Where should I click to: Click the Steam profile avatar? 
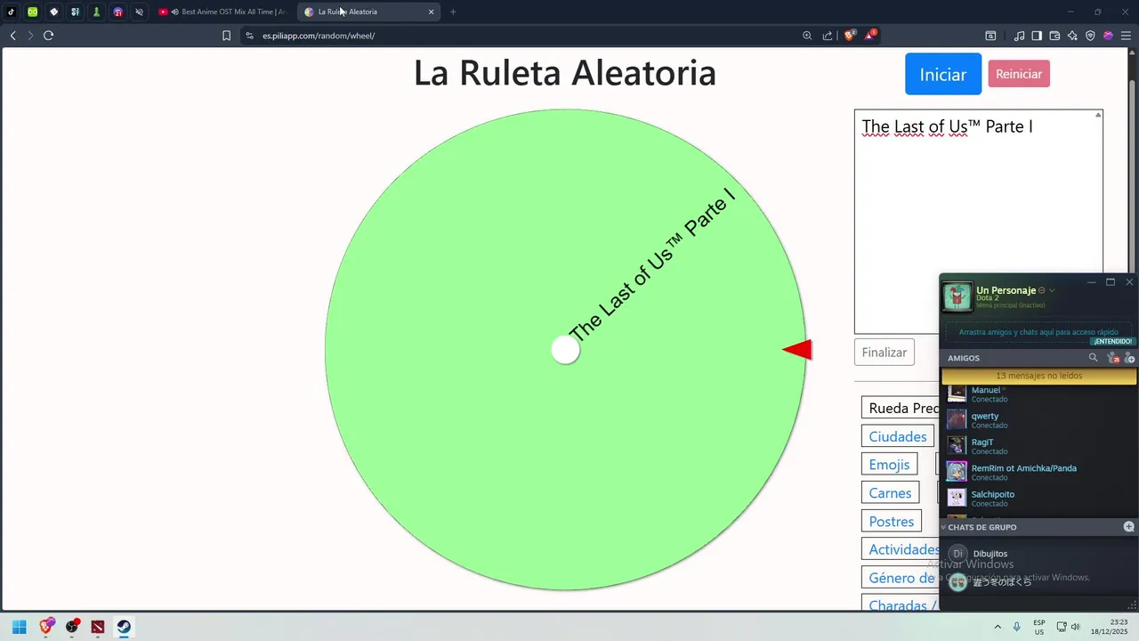coord(957,297)
